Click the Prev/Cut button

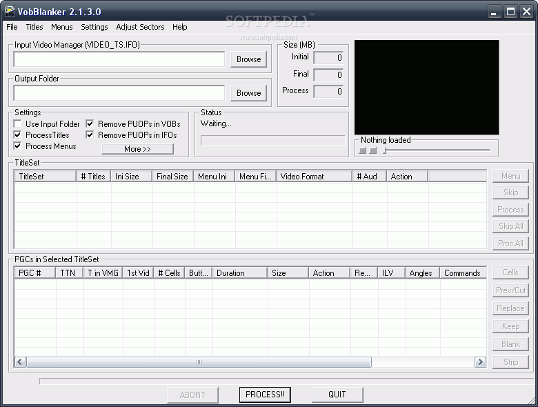[x=510, y=290]
